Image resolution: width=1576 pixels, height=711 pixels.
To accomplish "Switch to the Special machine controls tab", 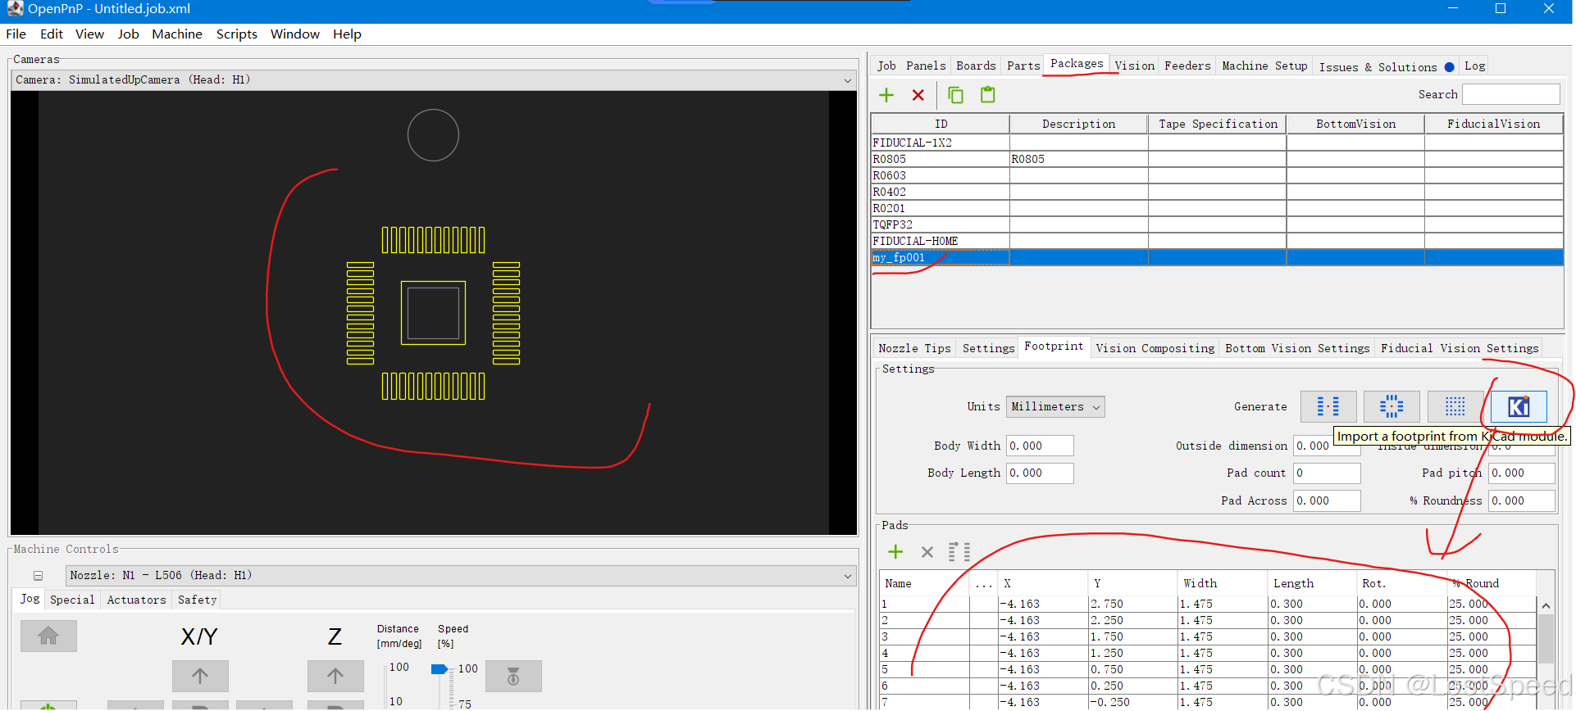I will [x=72, y=600].
